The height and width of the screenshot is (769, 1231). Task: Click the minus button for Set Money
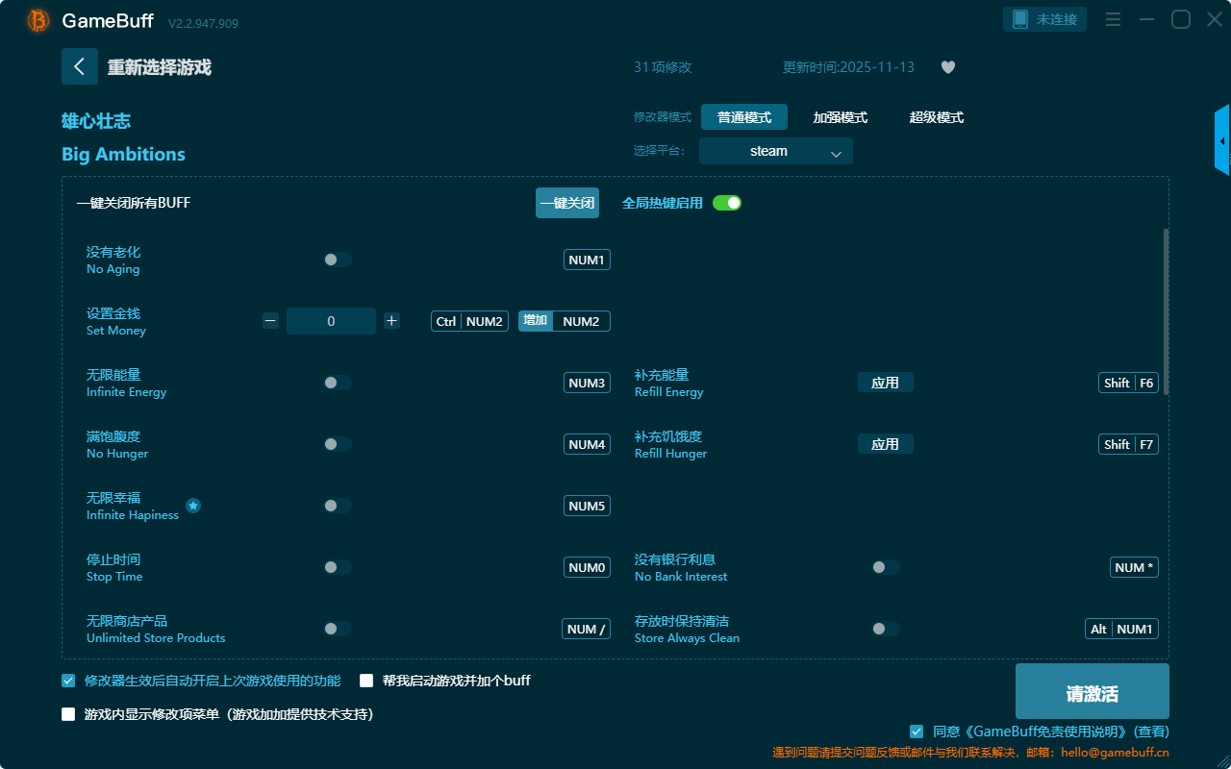click(x=270, y=321)
